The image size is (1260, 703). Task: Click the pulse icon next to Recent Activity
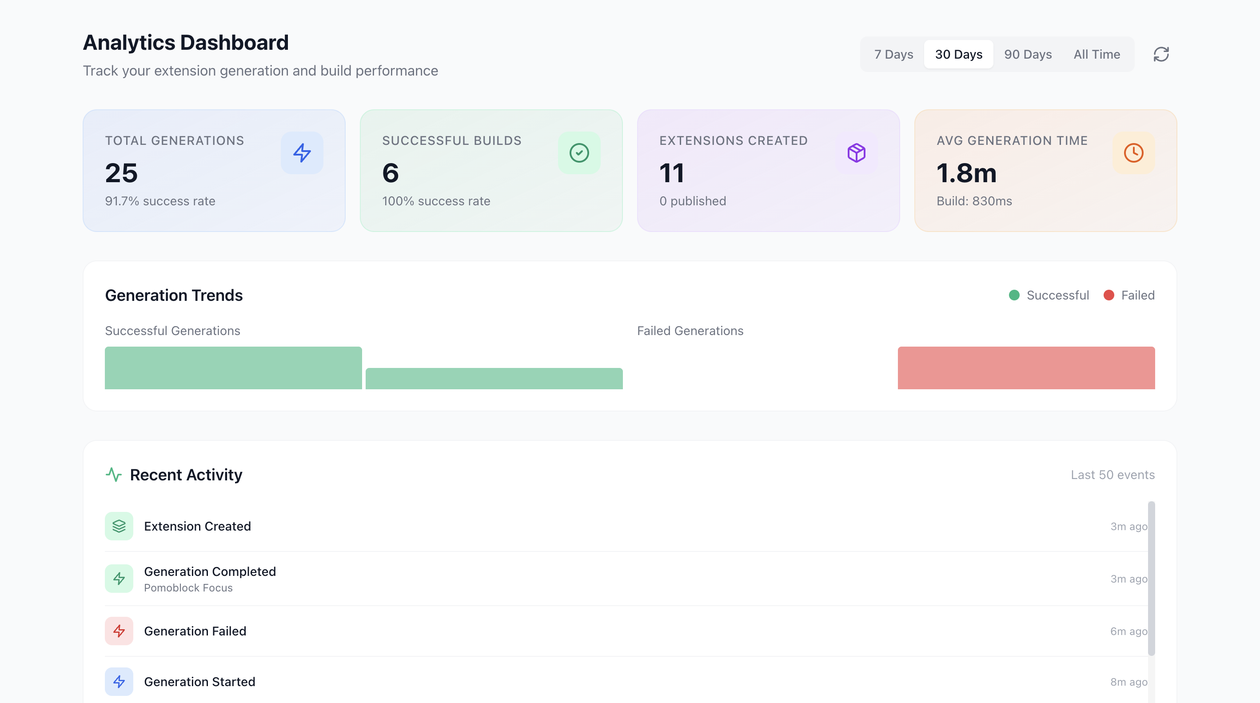pyautogui.click(x=114, y=475)
